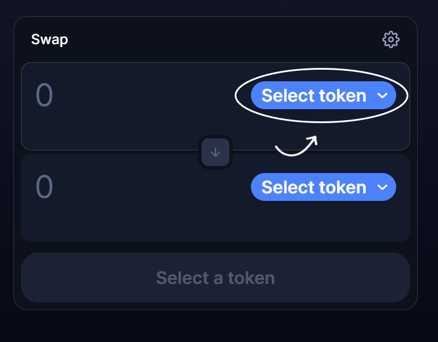Viewport: 438px width, 342px height.
Task: Click the Swap panel title
Action: coord(49,39)
